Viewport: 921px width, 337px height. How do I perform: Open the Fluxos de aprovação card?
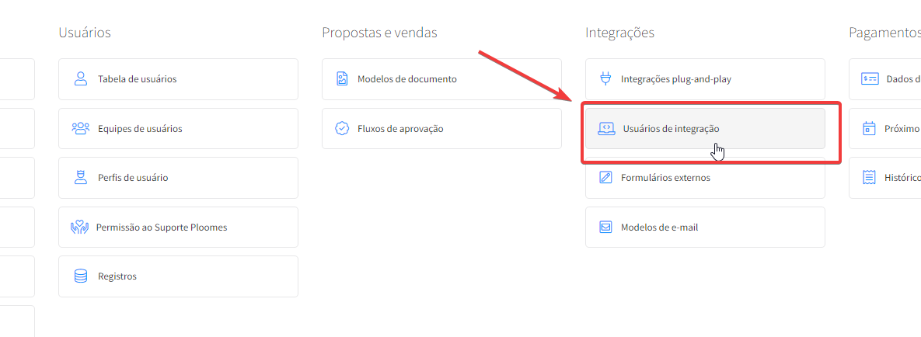(x=441, y=128)
